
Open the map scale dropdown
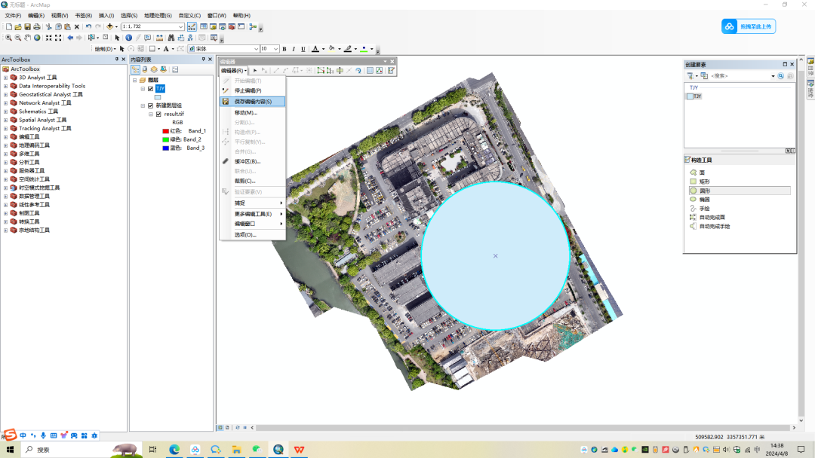[181, 26]
